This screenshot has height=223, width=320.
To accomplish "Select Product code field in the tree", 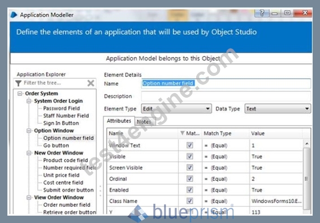I will pyautogui.click(x=66, y=160).
